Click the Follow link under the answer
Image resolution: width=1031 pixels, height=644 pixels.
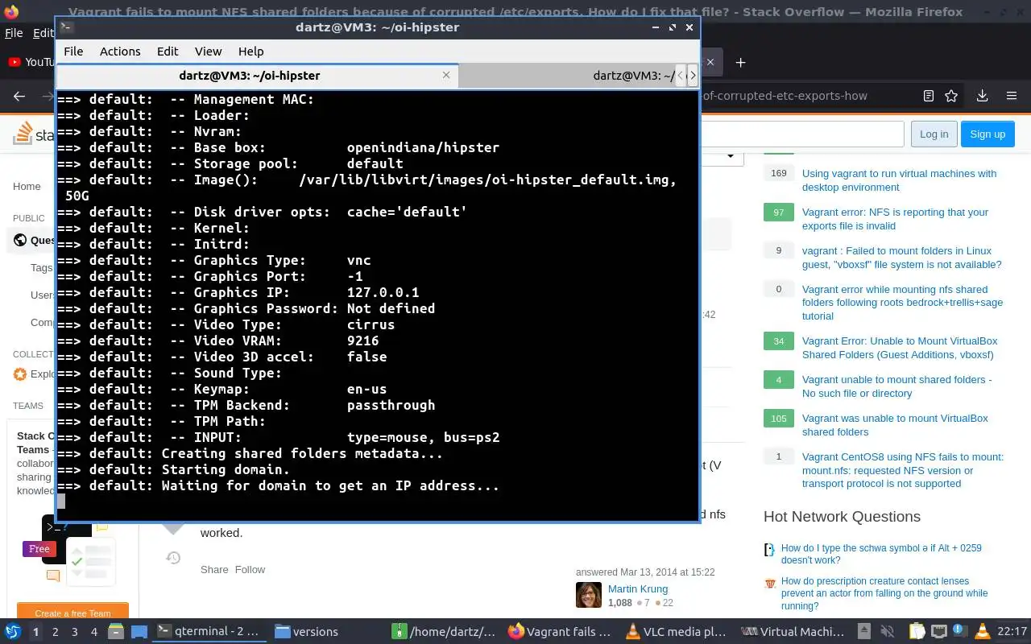pyautogui.click(x=250, y=569)
